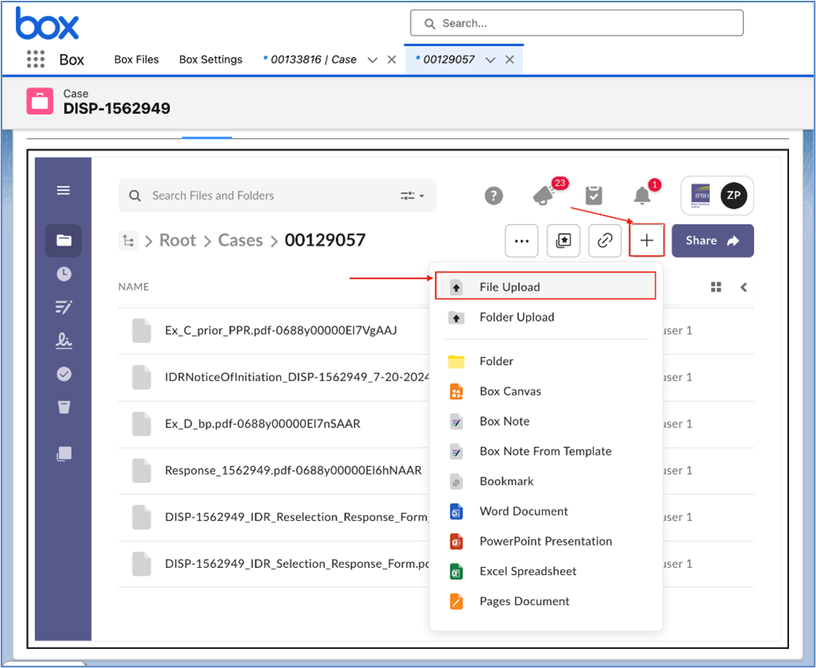Create a Pages Document from menu
Image resolution: width=816 pixels, height=668 pixels.
545,601
